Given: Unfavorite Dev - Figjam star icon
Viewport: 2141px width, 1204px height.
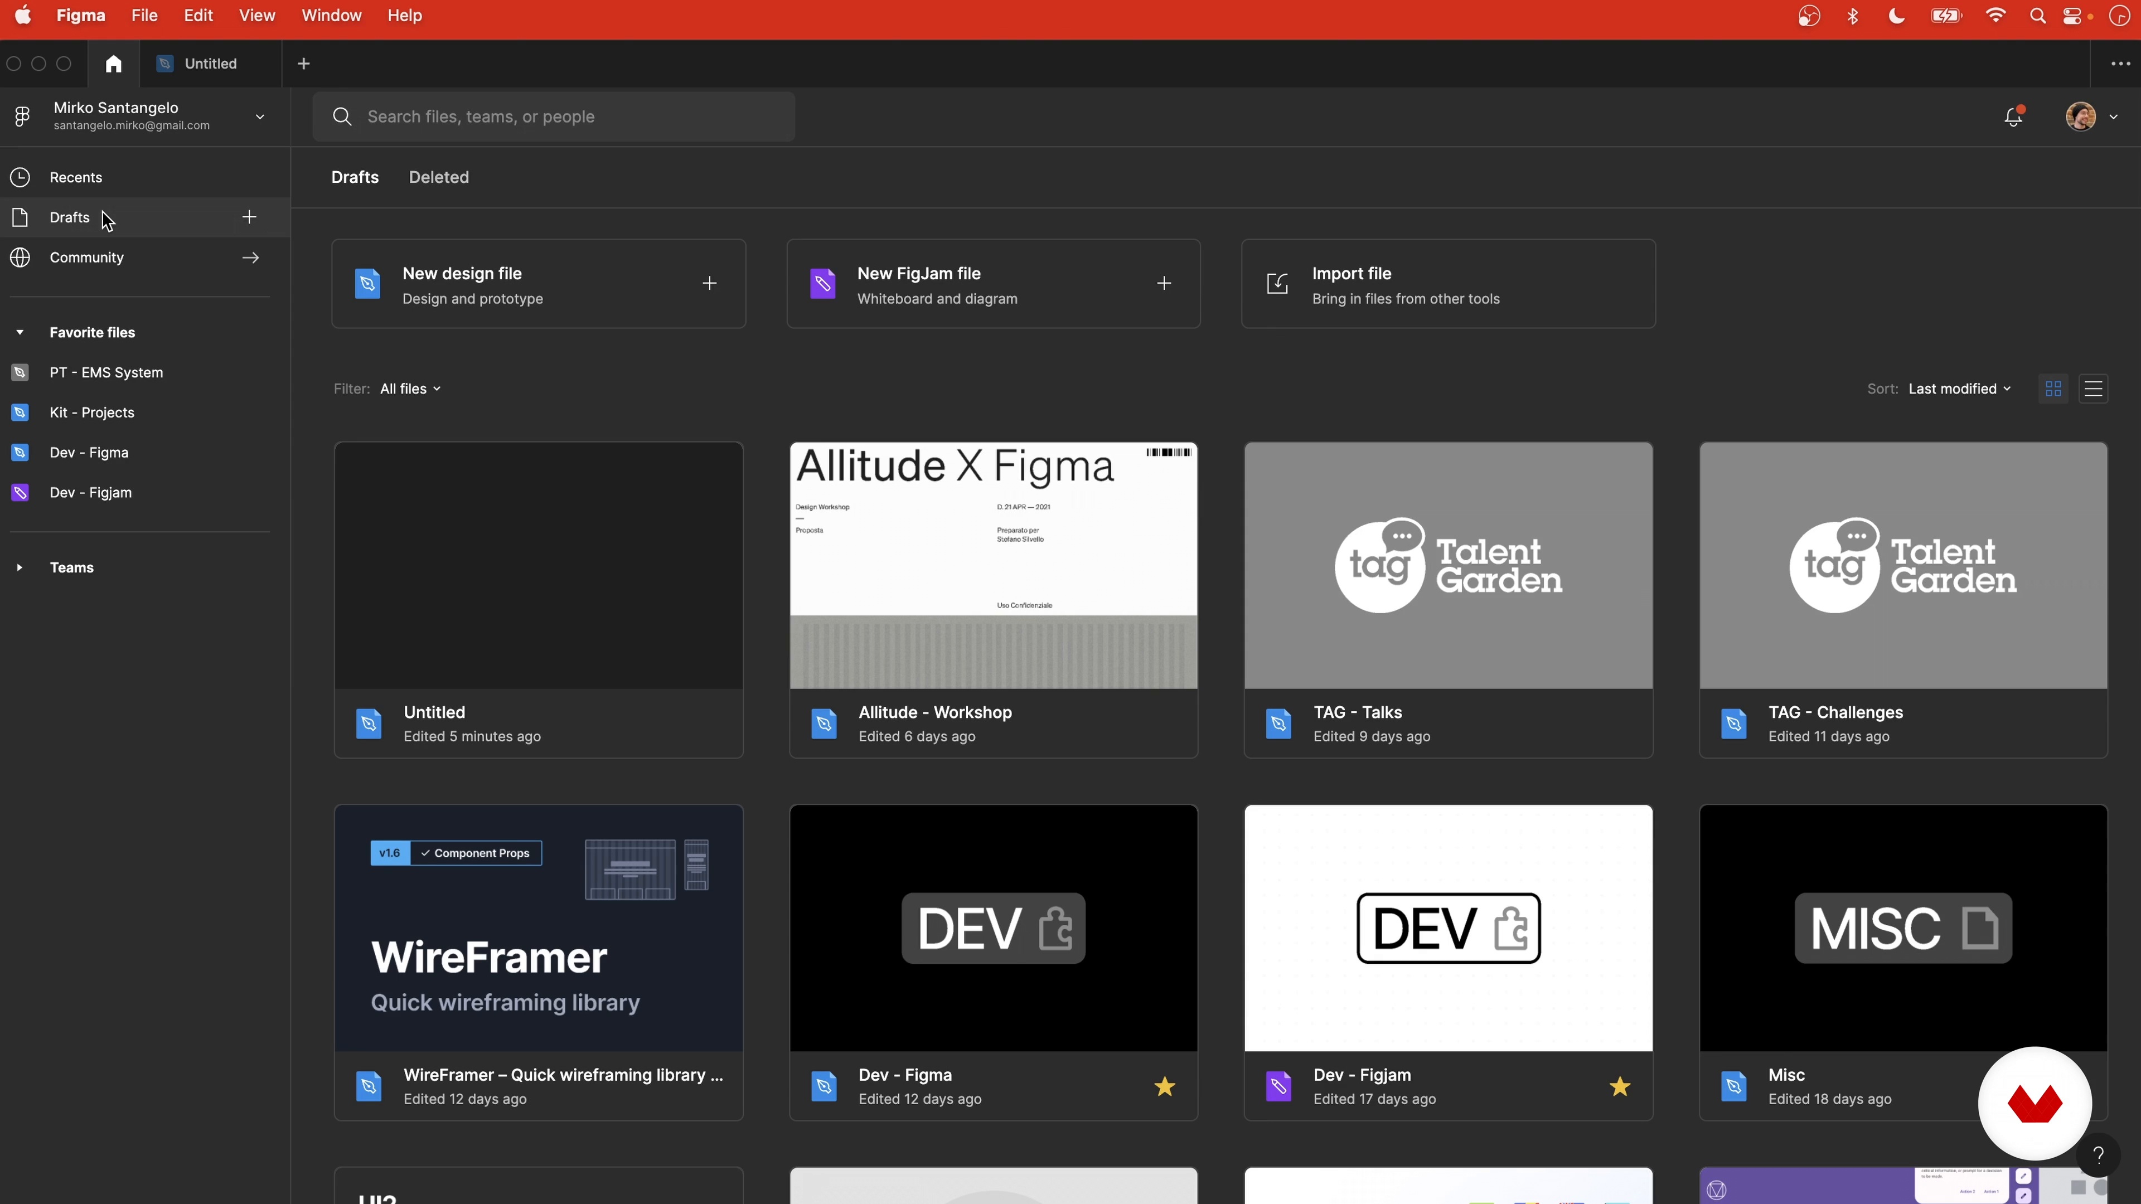Looking at the screenshot, I should point(1619,1086).
